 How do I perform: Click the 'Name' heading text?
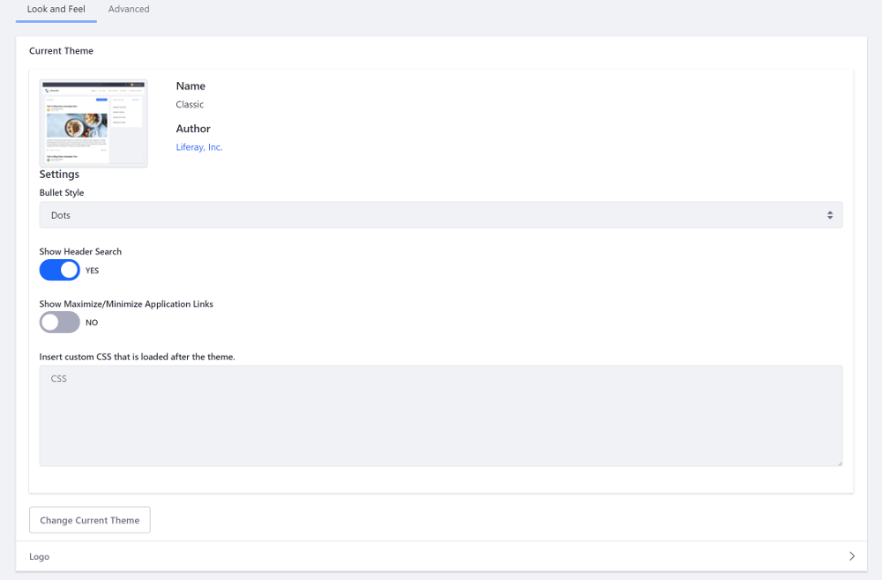coord(191,86)
